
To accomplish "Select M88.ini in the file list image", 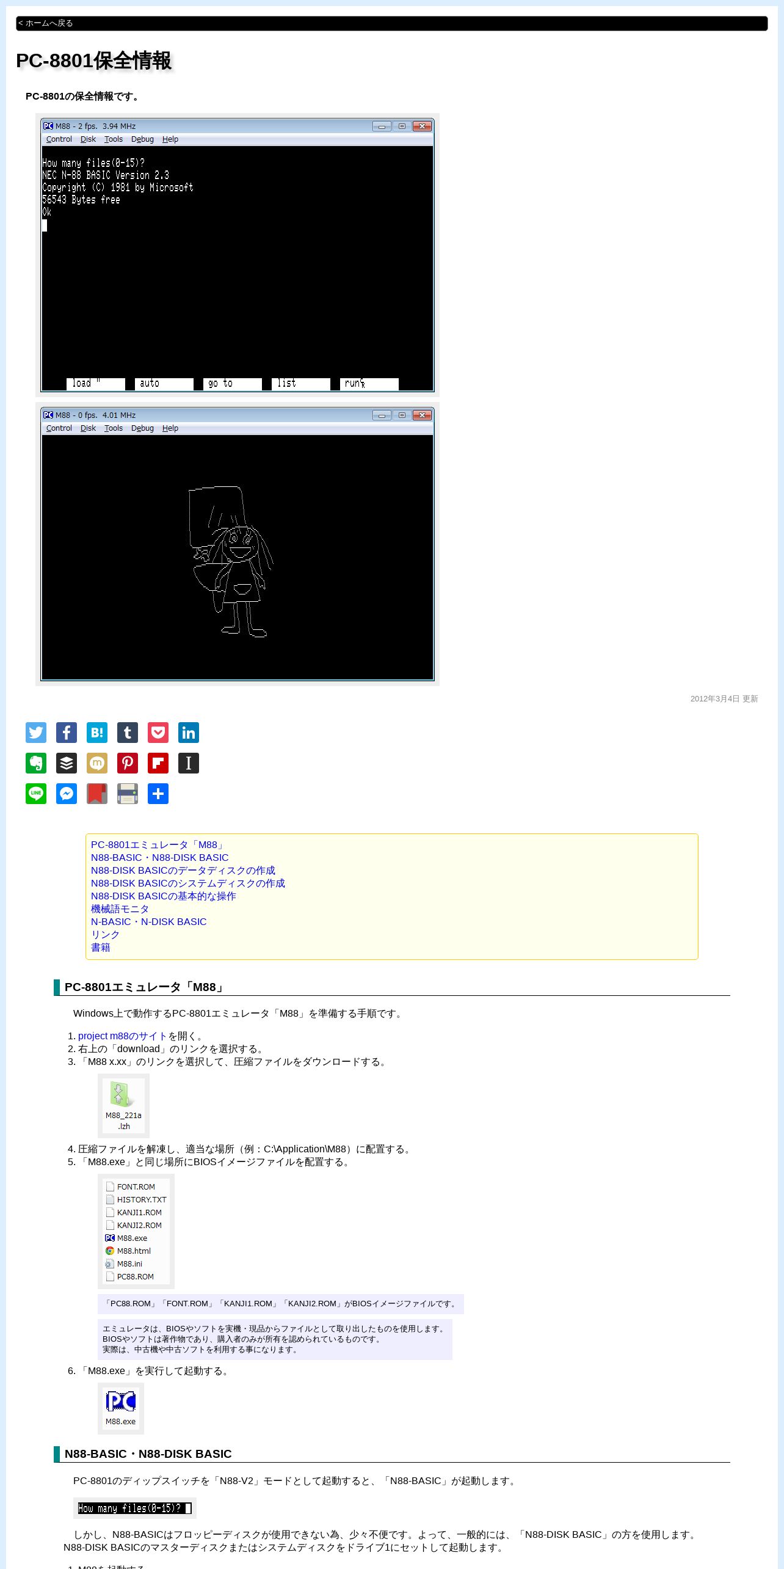I will [x=124, y=1264].
